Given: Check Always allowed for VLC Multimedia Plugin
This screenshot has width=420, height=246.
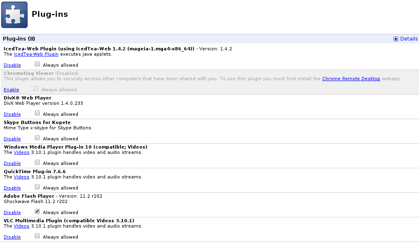Looking at the screenshot, I should pyautogui.click(x=37, y=236).
